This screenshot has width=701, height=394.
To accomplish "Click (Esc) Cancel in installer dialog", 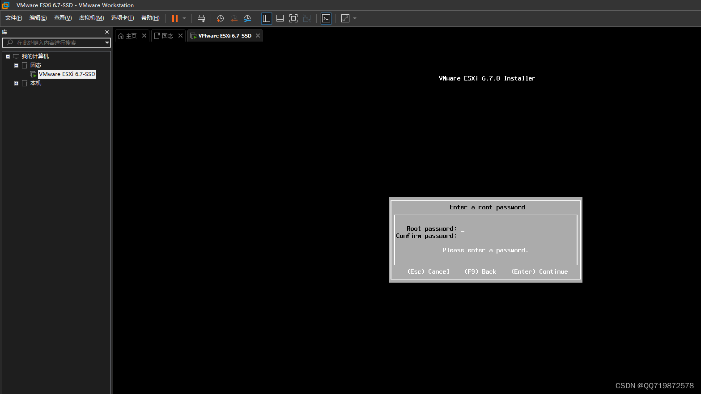I will [x=429, y=271].
